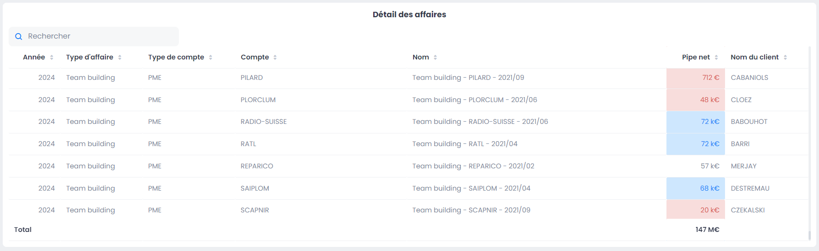Select the blue 68 k€ SAIPLOM cell
Screen dimensions: 819x251
pyautogui.click(x=710, y=188)
